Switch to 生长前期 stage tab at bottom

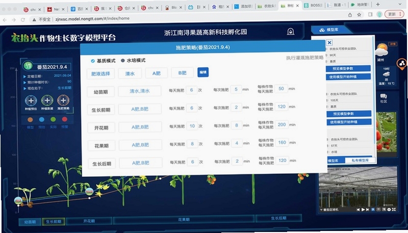(x=54, y=222)
